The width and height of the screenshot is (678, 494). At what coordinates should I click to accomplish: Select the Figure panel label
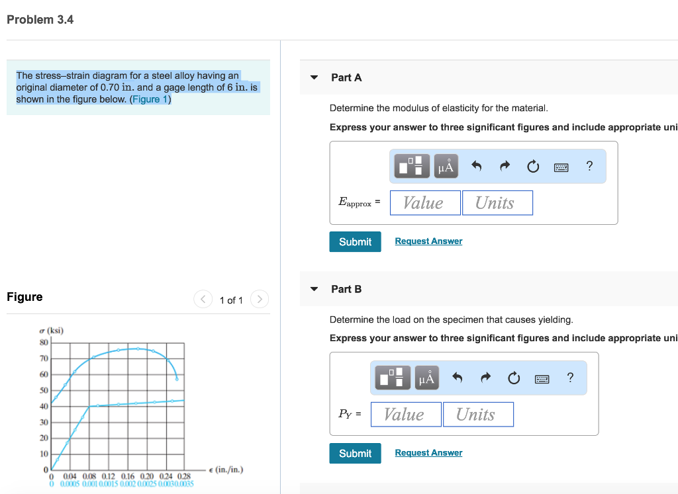pyautogui.click(x=24, y=297)
